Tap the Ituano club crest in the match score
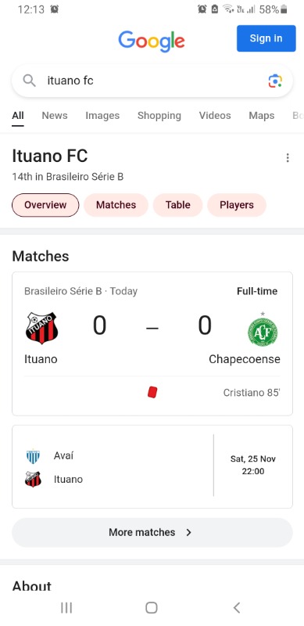The image size is (304, 626). pos(41,328)
